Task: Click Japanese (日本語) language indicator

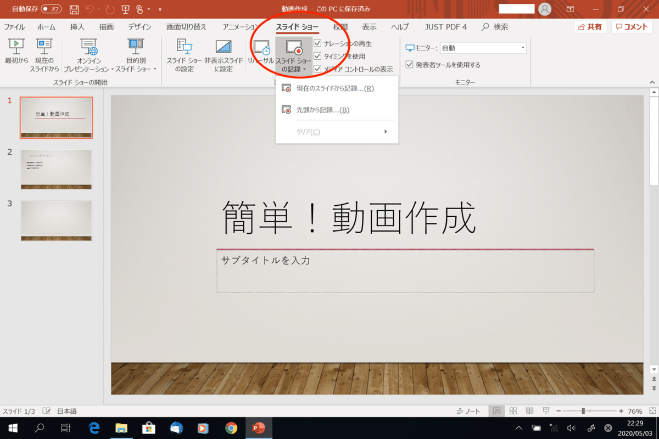Action: click(x=67, y=411)
